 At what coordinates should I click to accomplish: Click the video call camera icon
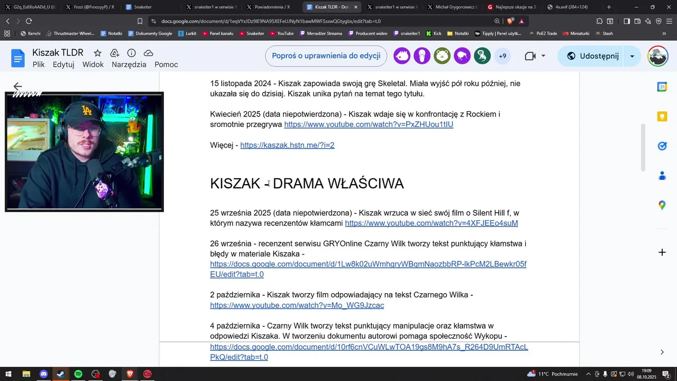(x=530, y=56)
